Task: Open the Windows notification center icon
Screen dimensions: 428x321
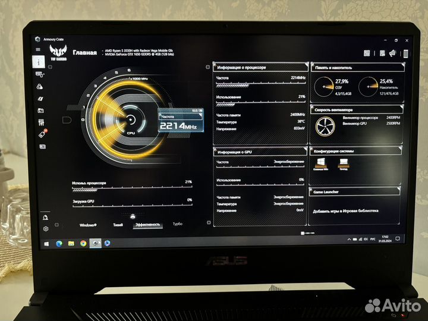Action: 398,239
